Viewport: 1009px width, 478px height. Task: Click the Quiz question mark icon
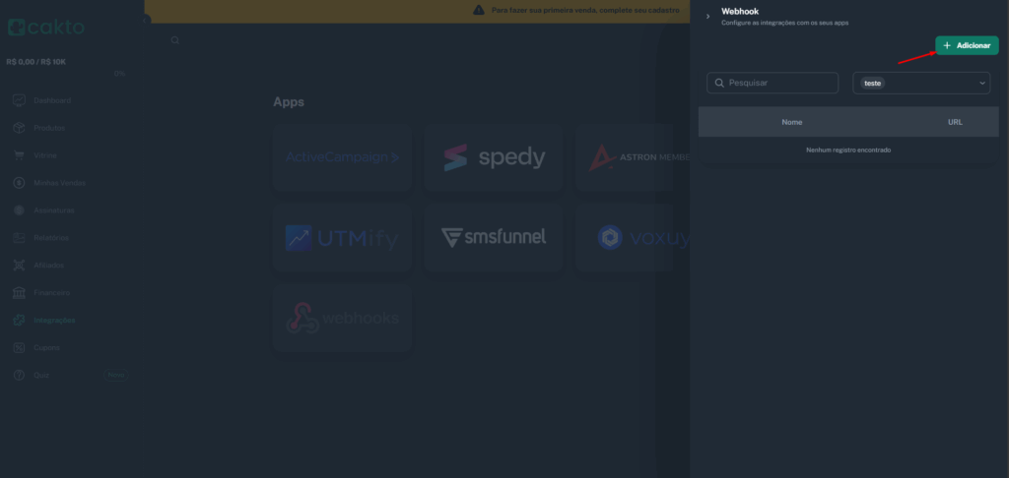pos(20,375)
